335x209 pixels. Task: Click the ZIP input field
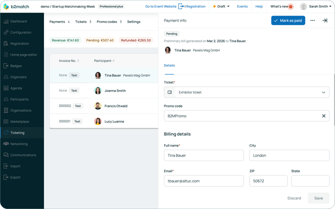(x=268, y=181)
